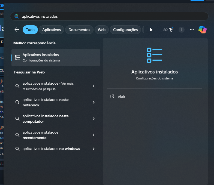Click magnifier icon beside 'neste notebook' suggestion
214x185 pixels.
(17, 102)
